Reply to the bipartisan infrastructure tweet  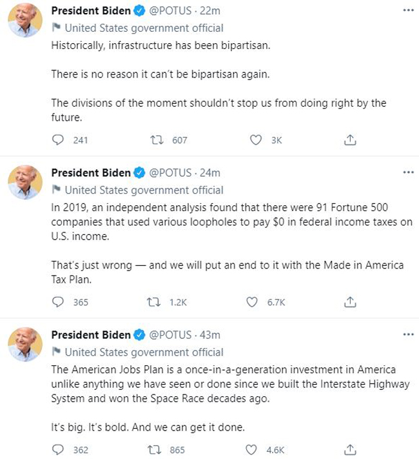[58, 139]
